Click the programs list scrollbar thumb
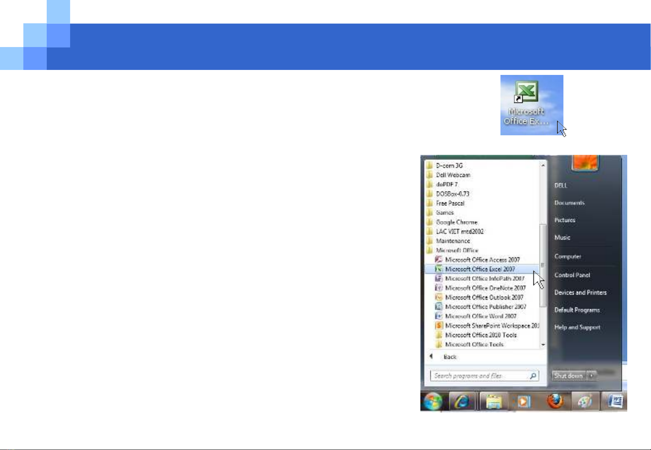This screenshot has height=450, width=651. [543, 265]
